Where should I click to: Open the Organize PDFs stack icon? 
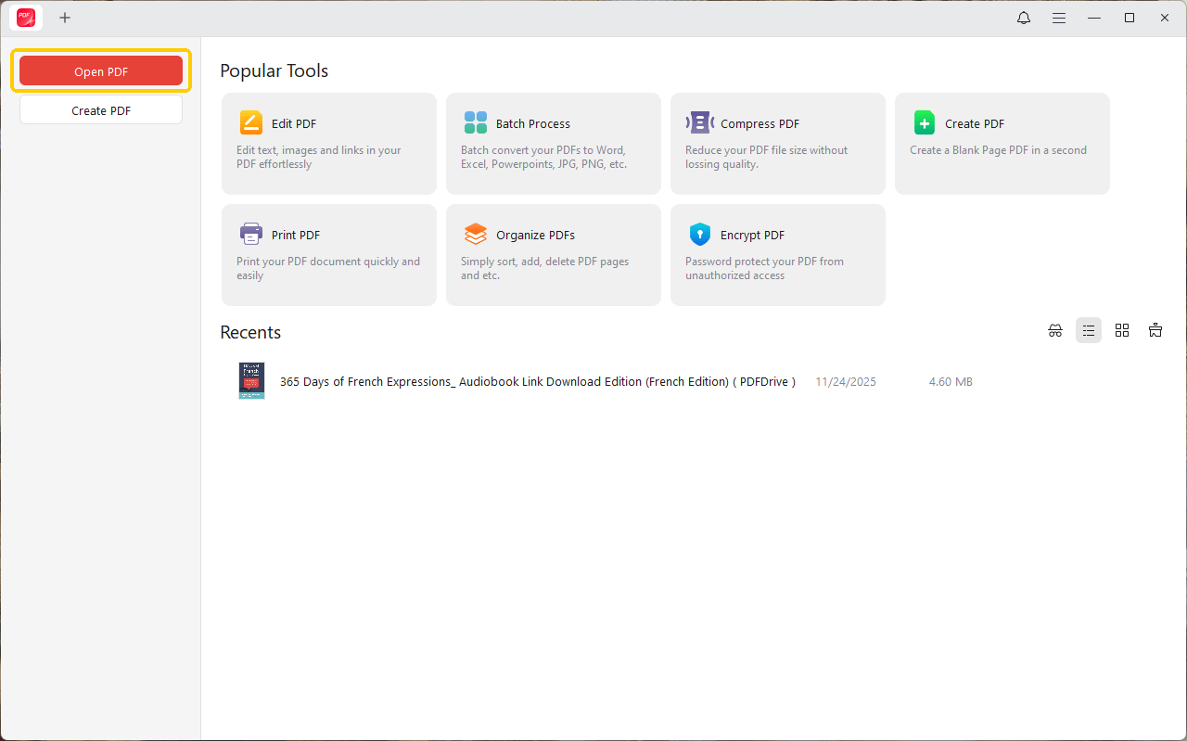coord(476,234)
